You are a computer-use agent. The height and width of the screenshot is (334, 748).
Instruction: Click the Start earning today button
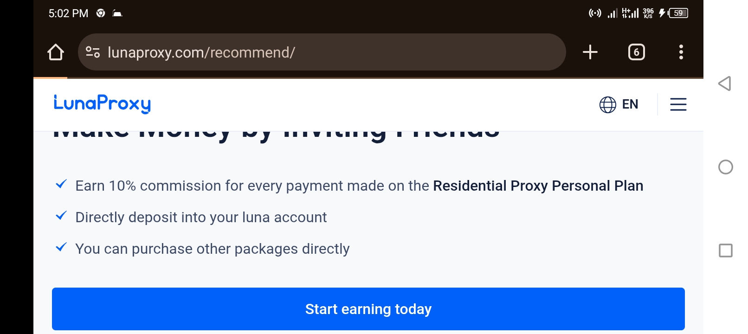pos(368,309)
